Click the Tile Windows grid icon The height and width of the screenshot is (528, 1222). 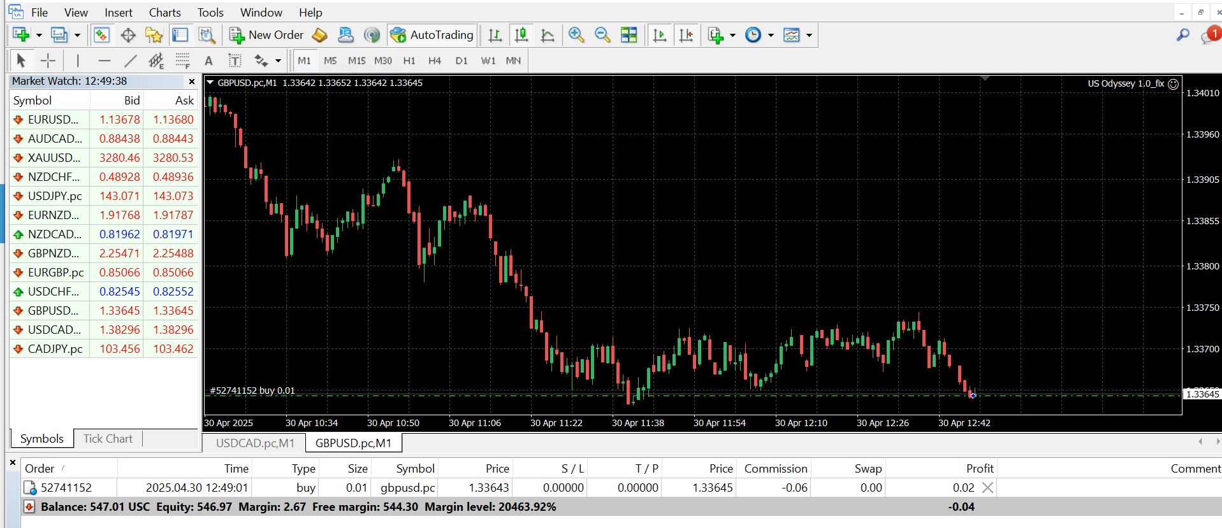tap(629, 35)
